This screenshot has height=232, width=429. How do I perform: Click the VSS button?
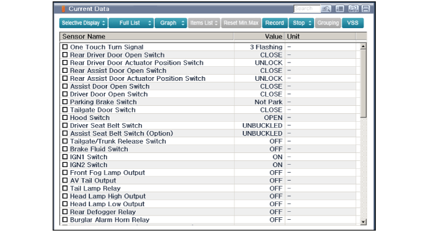pyautogui.click(x=353, y=23)
